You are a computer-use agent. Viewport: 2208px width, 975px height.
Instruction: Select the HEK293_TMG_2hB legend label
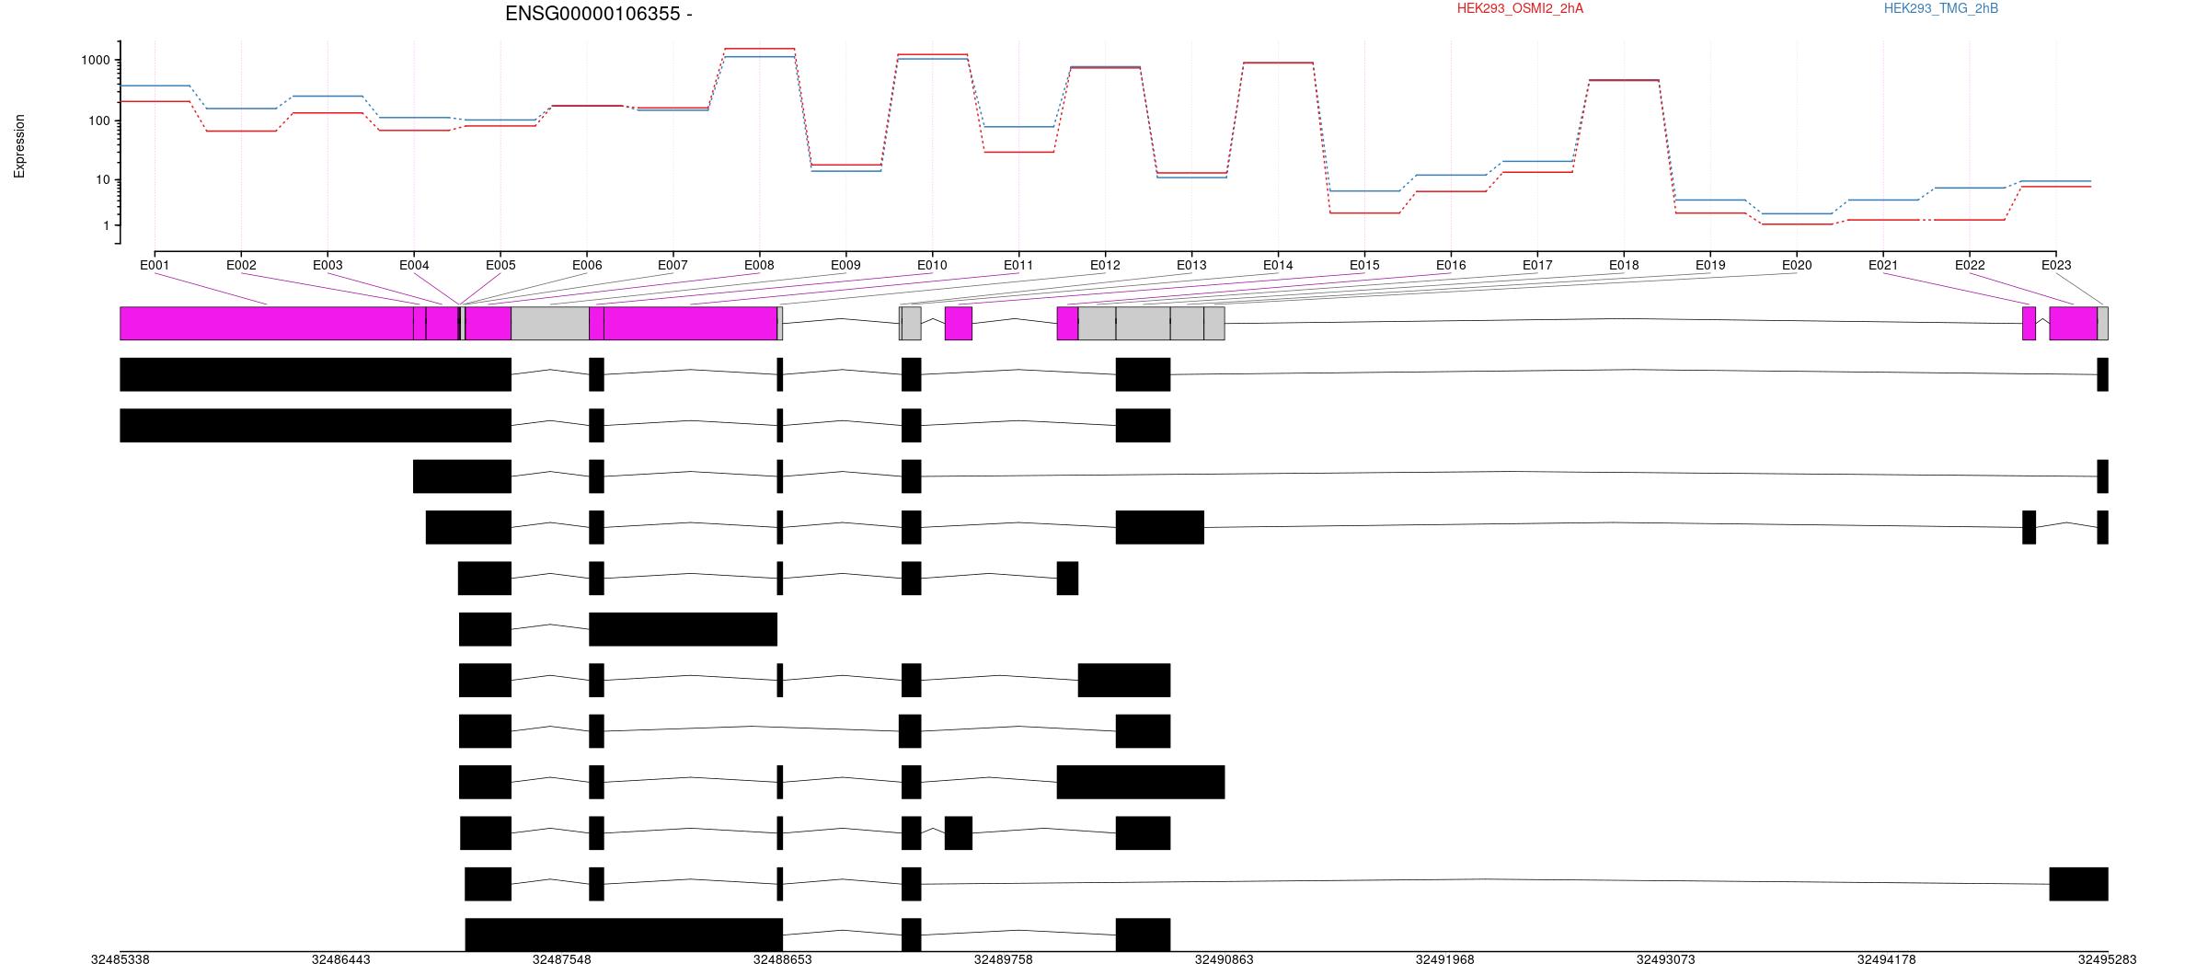point(1940,8)
